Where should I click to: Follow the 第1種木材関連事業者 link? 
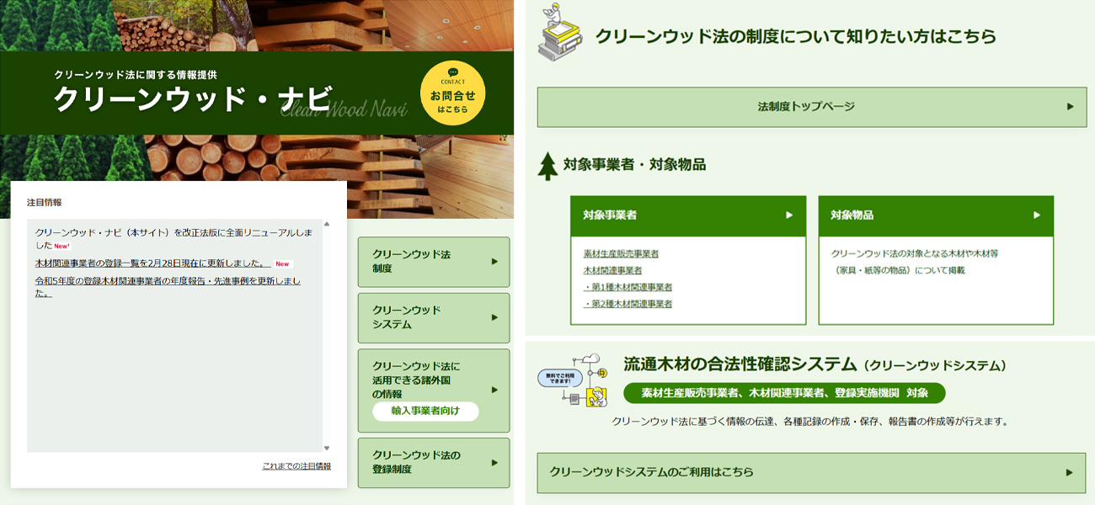pyautogui.click(x=628, y=287)
